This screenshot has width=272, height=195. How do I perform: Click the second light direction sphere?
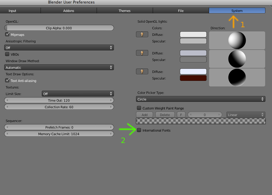[x=237, y=59]
